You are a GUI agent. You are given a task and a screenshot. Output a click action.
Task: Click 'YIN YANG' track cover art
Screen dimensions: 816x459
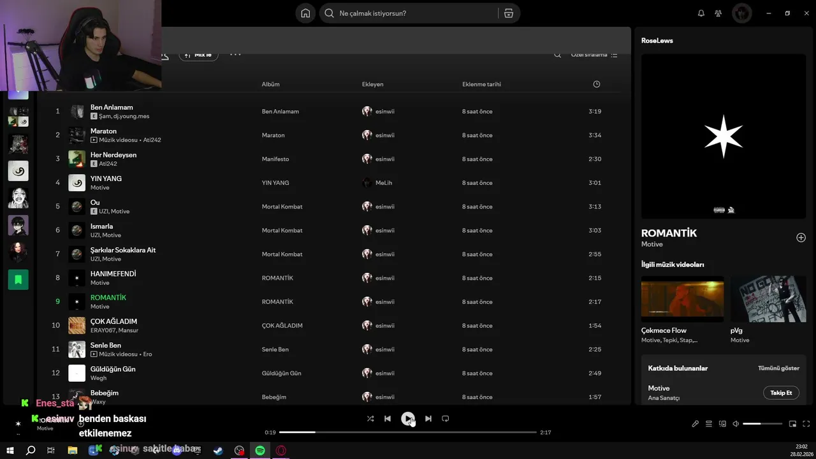coord(77,183)
